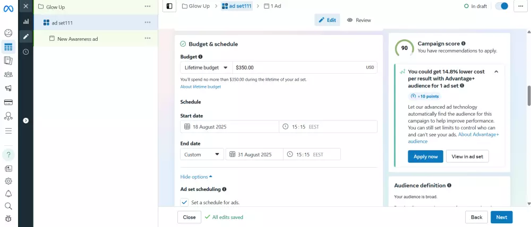Uncheck 'Set a schedule for ads' checkbox
531x227 pixels.
pyautogui.click(x=184, y=202)
